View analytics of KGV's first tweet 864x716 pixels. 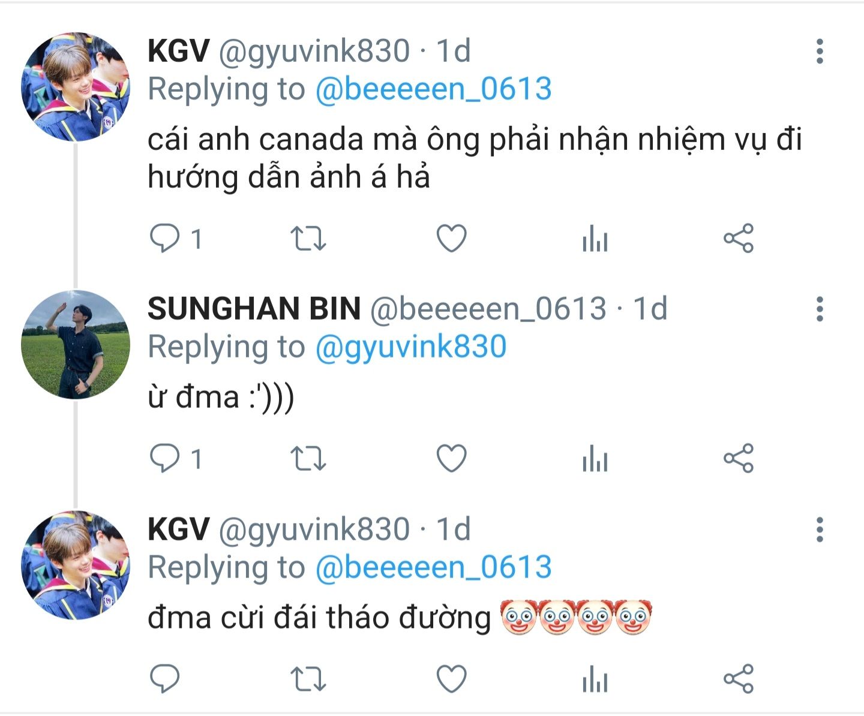click(595, 239)
